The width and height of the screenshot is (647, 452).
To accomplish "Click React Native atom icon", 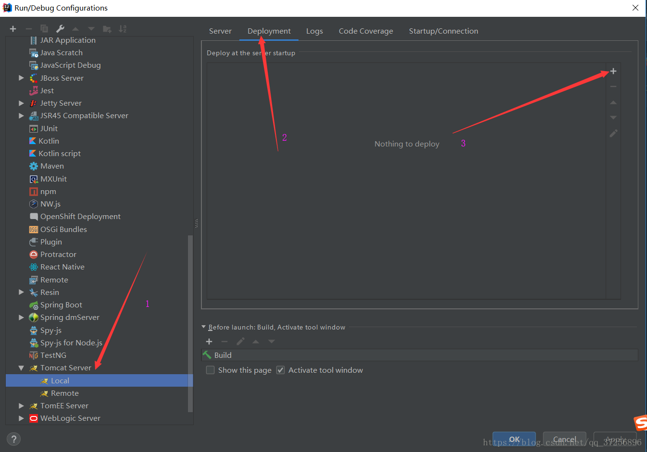I will [34, 267].
